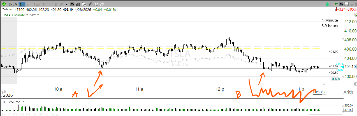Viewport: 357px width, 116px height.
Task: Switch to the 15m timeframe
Action: [x=37, y=4]
